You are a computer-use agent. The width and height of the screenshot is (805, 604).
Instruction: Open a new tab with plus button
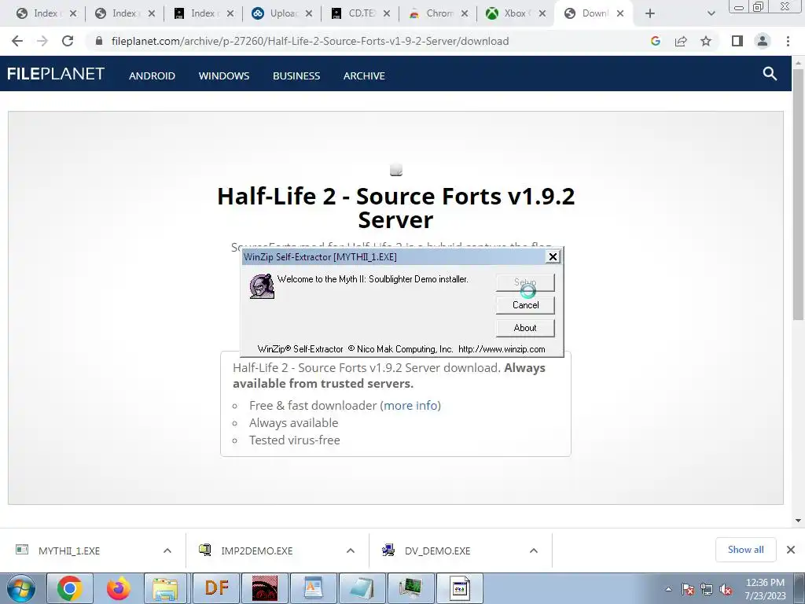[649, 13]
